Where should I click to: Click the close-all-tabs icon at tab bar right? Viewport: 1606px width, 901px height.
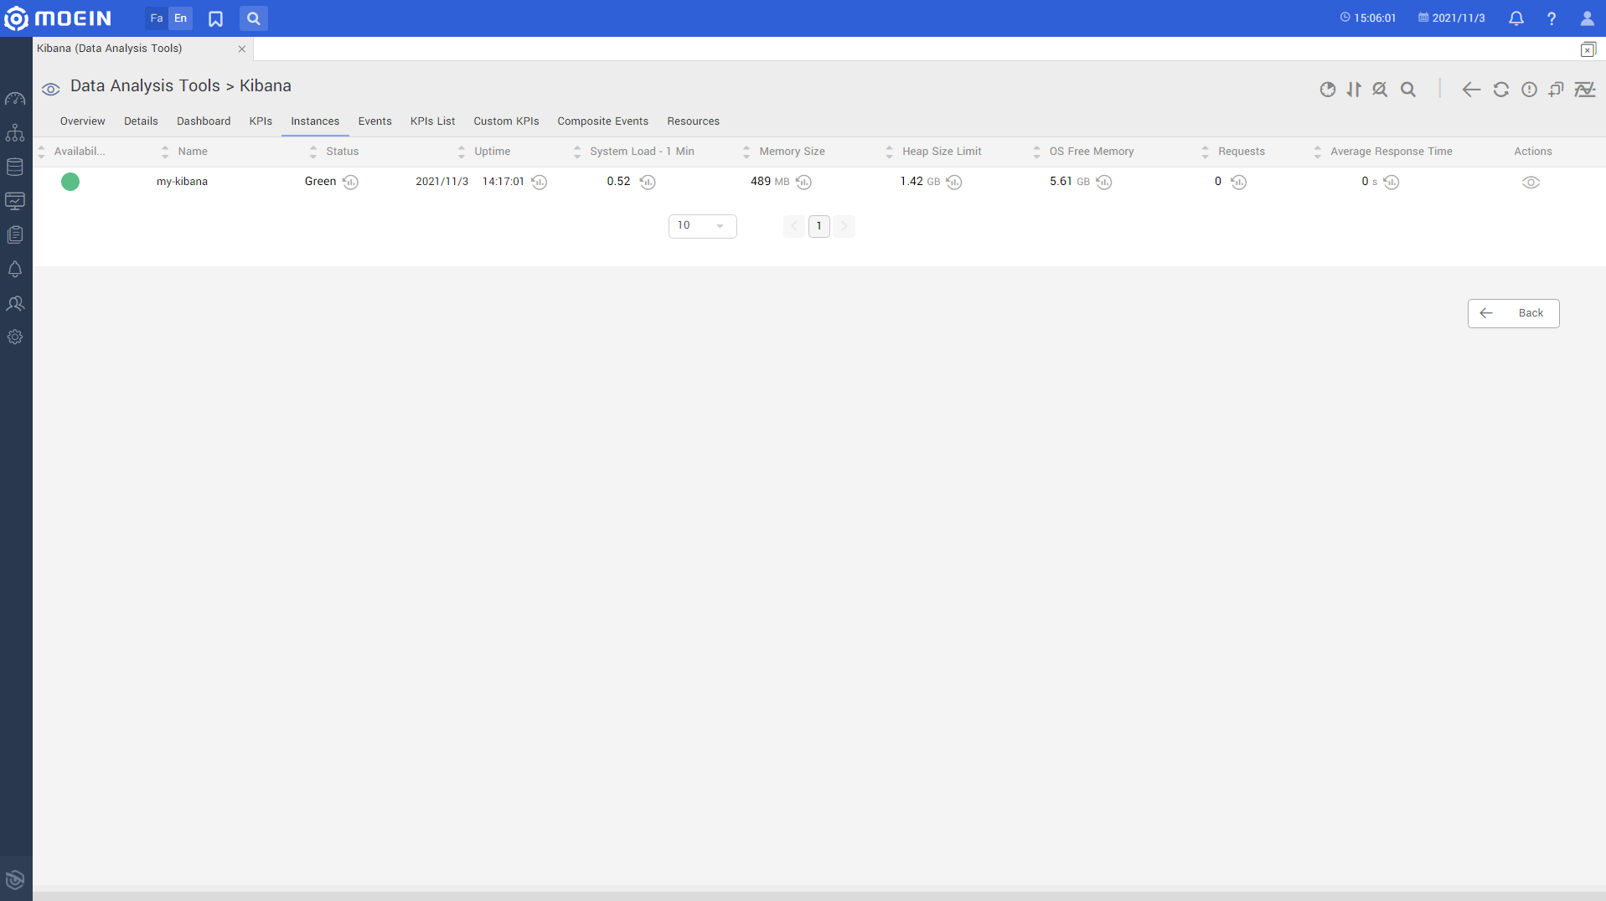coord(1588,49)
